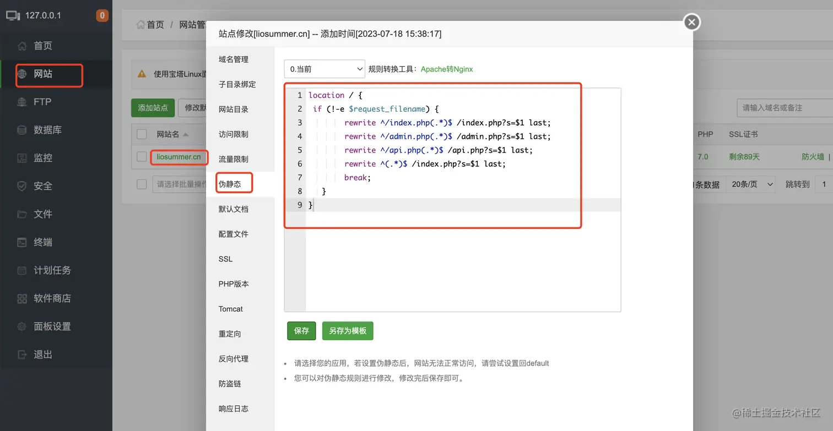Focus the domain or remark search field
Screen dimensions: 833x431
pyautogui.click(x=785, y=108)
